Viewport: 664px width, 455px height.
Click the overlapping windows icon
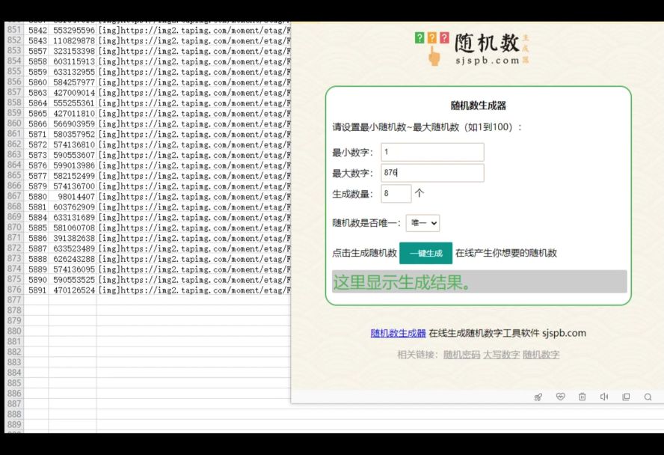tap(626, 397)
